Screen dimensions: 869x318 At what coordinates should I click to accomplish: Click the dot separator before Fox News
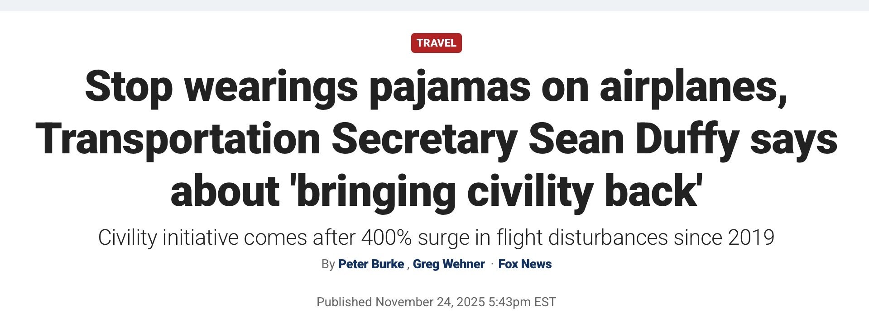point(492,264)
